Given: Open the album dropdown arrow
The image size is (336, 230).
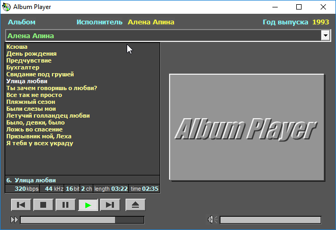Looking at the screenshot, I should point(325,36).
